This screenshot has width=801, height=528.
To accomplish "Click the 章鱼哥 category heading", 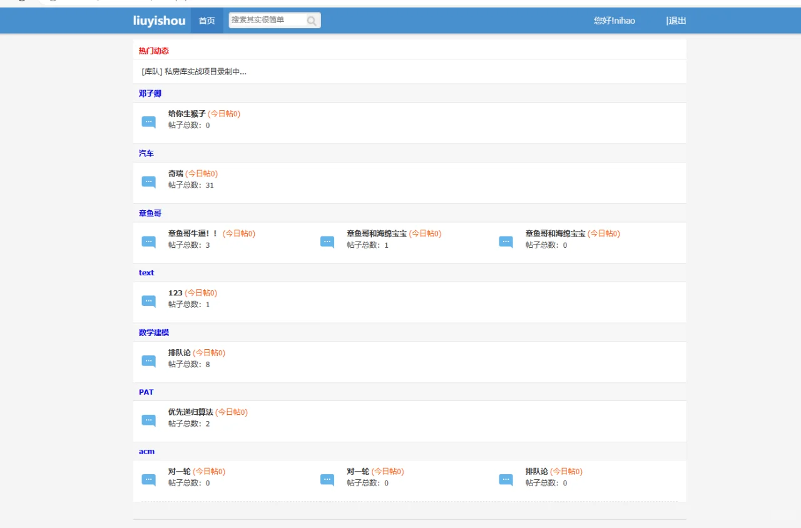I will click(x=150, y=213).
